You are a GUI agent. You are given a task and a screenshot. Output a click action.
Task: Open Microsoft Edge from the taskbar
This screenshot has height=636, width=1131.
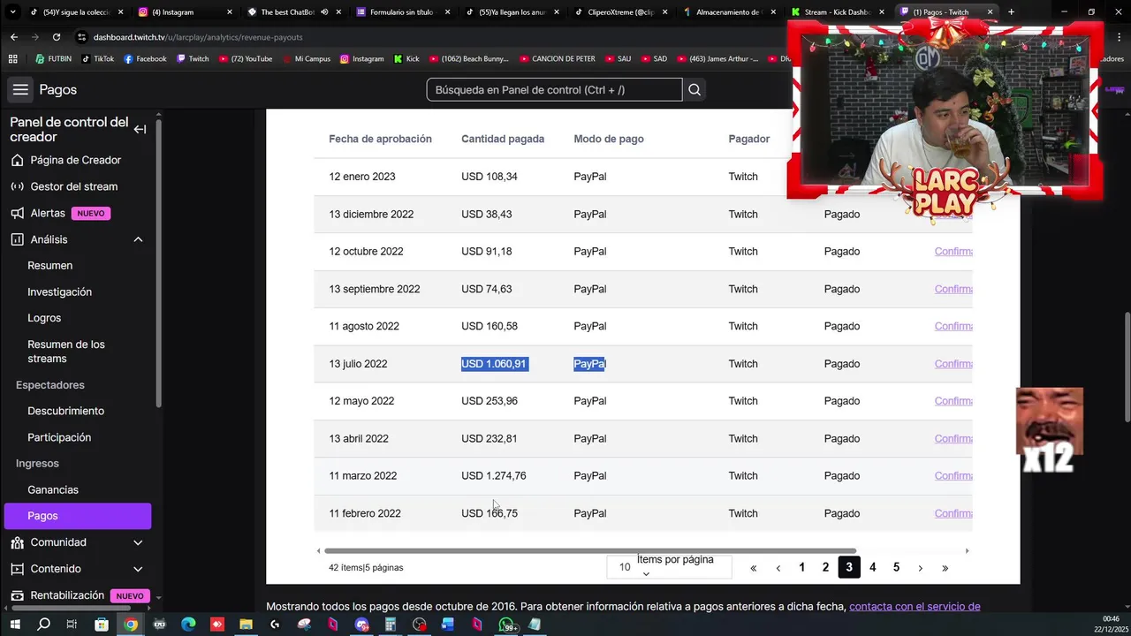coord(188,625)
